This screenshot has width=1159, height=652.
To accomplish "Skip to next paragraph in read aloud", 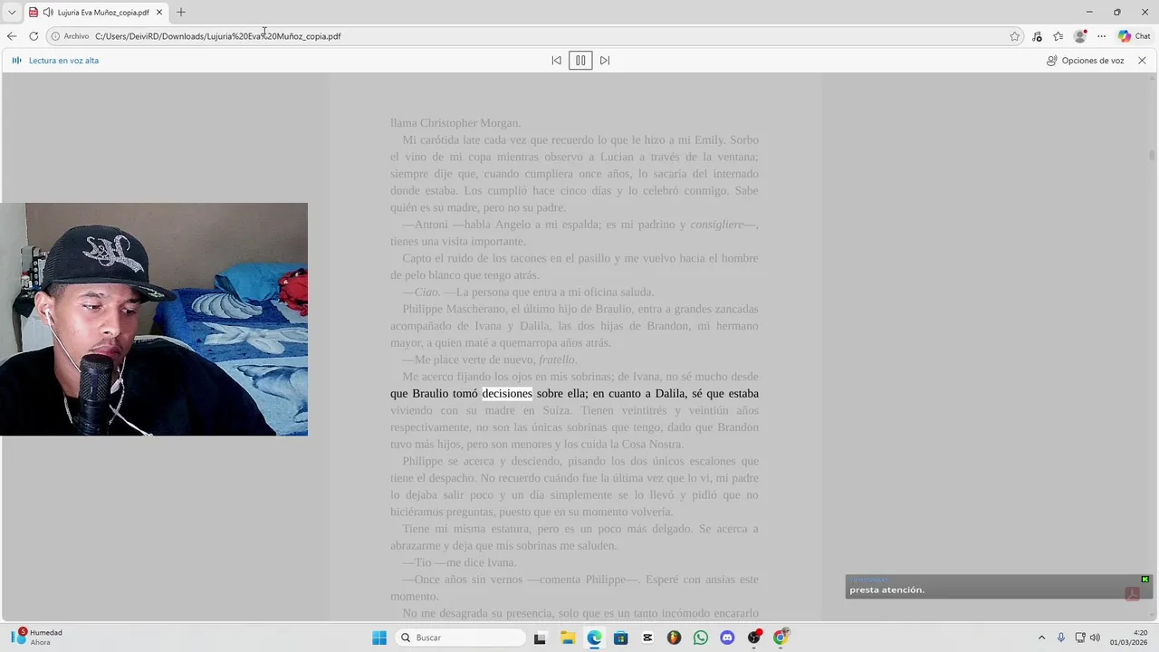I will coord(605,61).
